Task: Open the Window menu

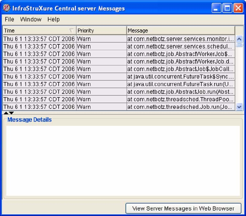Action: point(31,19)
